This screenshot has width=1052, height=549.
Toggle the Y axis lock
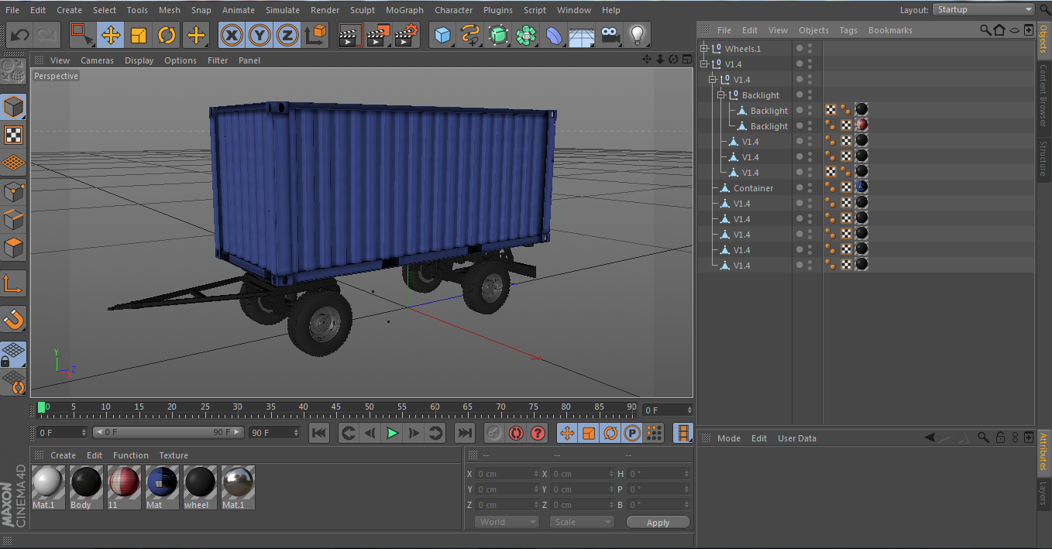(260, 35)
